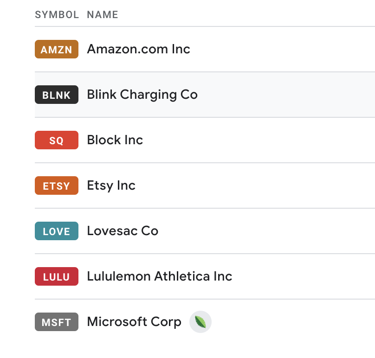Open the Microsoft Corp stock name
This screenshot has width=375, height=358.
coord(134,322)
